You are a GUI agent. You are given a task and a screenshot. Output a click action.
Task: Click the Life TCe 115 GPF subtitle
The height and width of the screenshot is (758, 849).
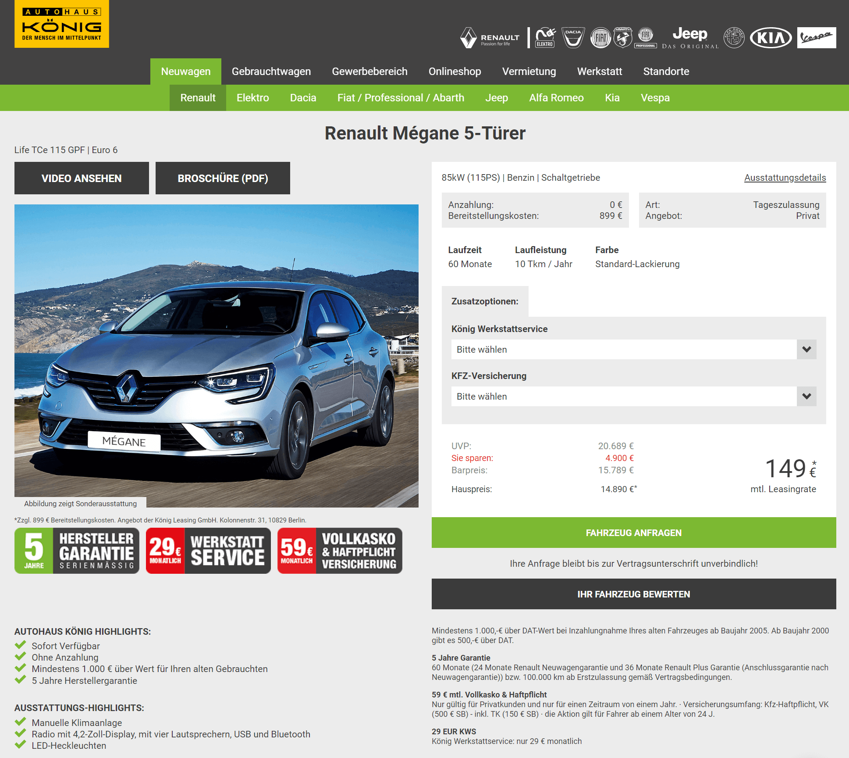pyautogui.click(x=66, y=150)
